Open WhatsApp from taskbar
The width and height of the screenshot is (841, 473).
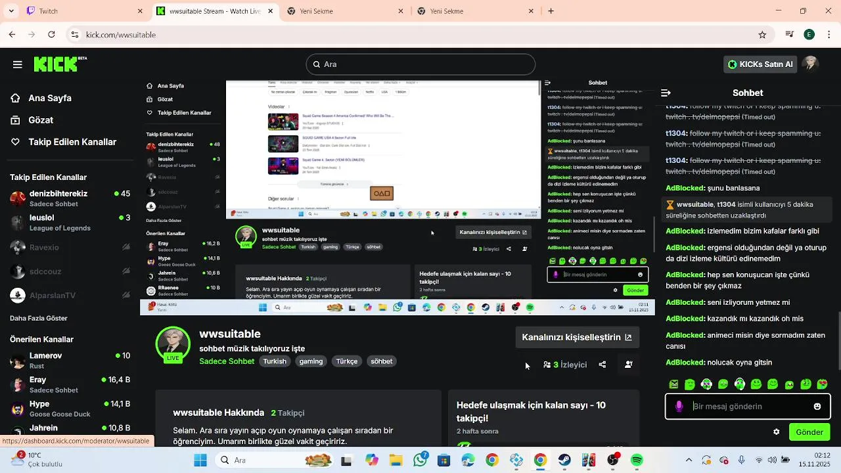pos(419,460)
